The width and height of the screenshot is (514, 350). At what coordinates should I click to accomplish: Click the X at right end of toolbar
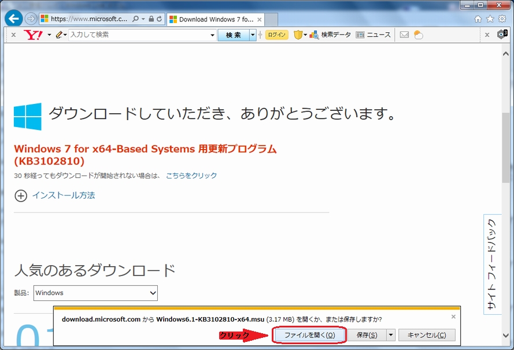(487, 35)
